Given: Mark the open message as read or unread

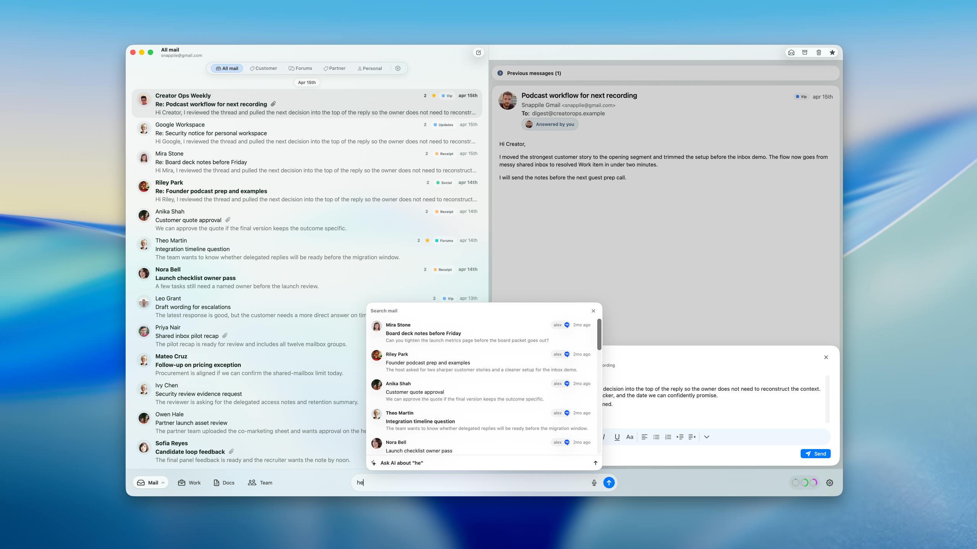Looking at the screenshot, I should tap(791, 53).
